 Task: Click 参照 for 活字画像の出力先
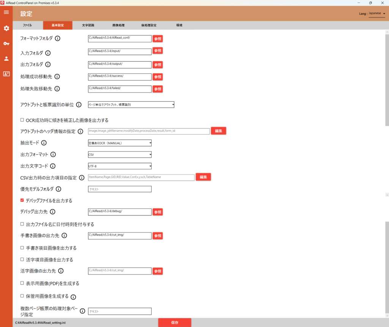(158, 271)
